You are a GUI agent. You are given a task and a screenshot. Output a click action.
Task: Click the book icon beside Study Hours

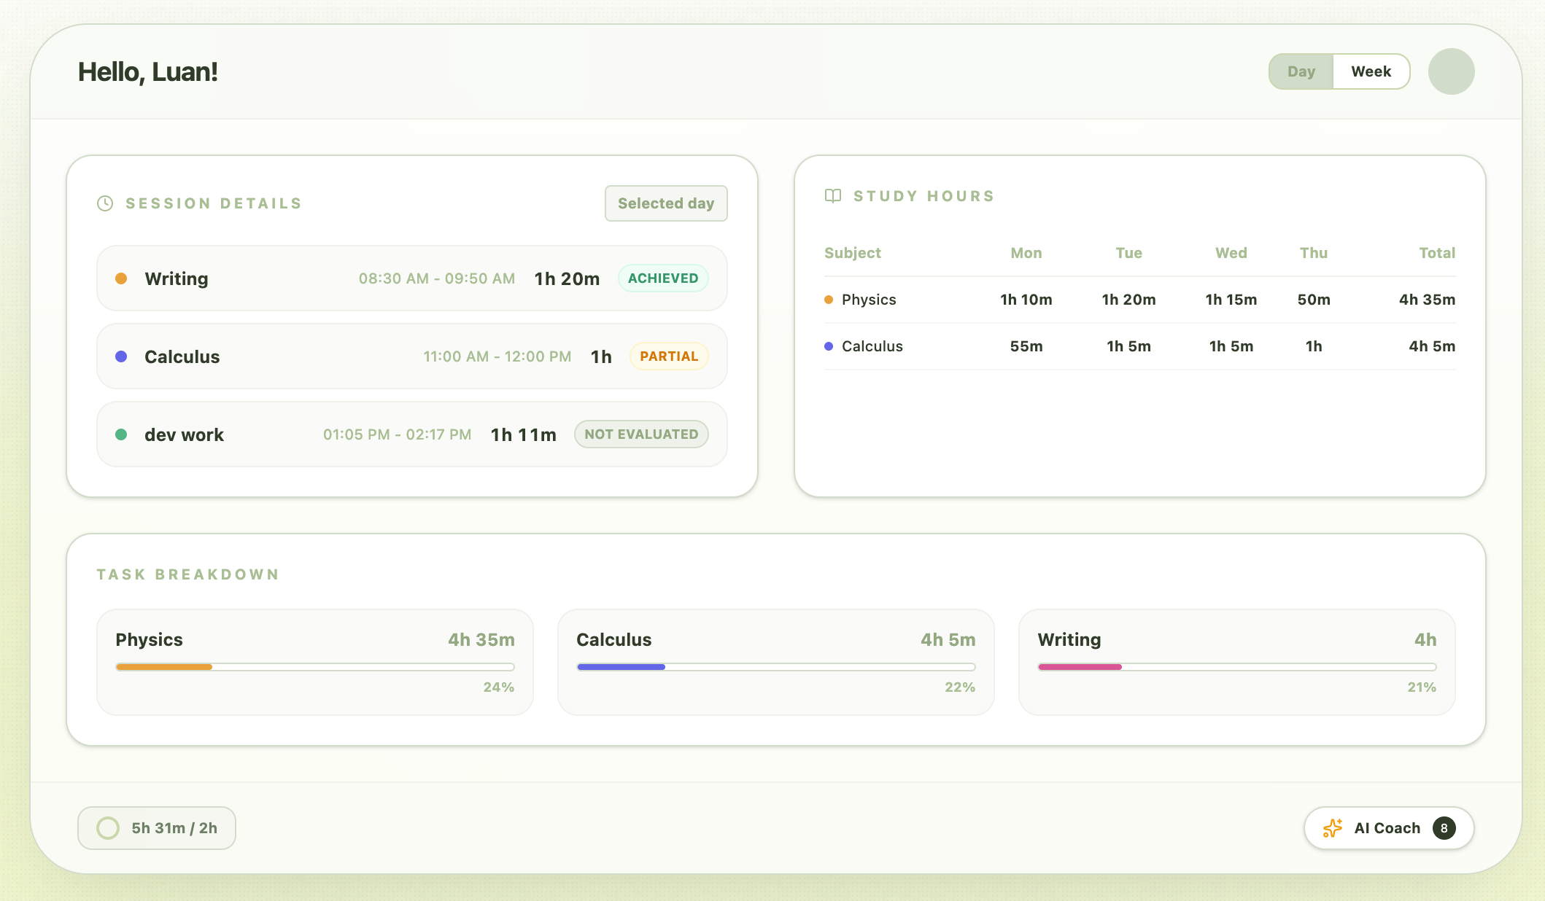pyautogui.click(x=832, y=196)
